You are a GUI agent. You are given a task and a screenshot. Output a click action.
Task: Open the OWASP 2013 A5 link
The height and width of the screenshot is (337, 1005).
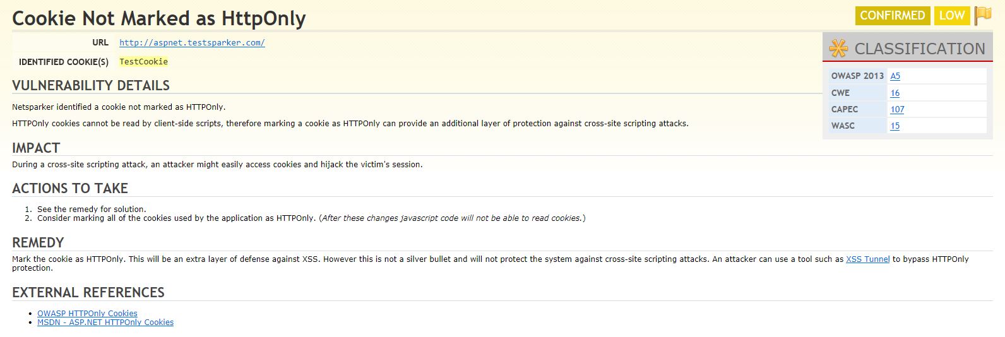[895, 76]
